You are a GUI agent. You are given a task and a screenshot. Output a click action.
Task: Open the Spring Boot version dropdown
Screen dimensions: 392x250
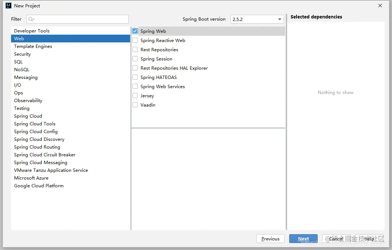coord(257,19)
